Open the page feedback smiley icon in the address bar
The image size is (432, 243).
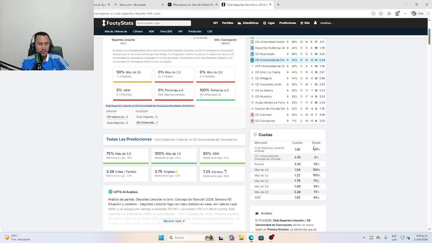click(x=373, y=13)
